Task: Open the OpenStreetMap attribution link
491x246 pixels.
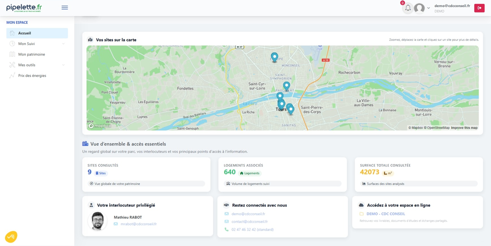Action: 437,128
